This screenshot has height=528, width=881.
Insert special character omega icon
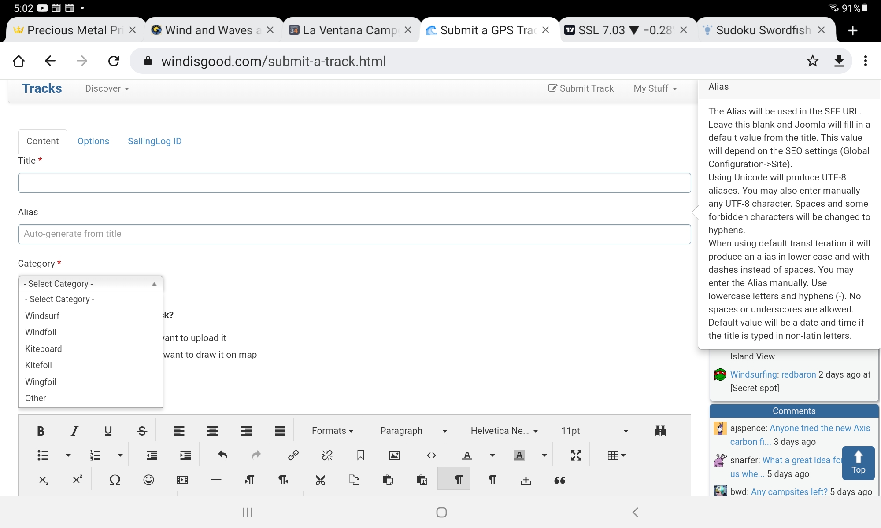point(115,480)
